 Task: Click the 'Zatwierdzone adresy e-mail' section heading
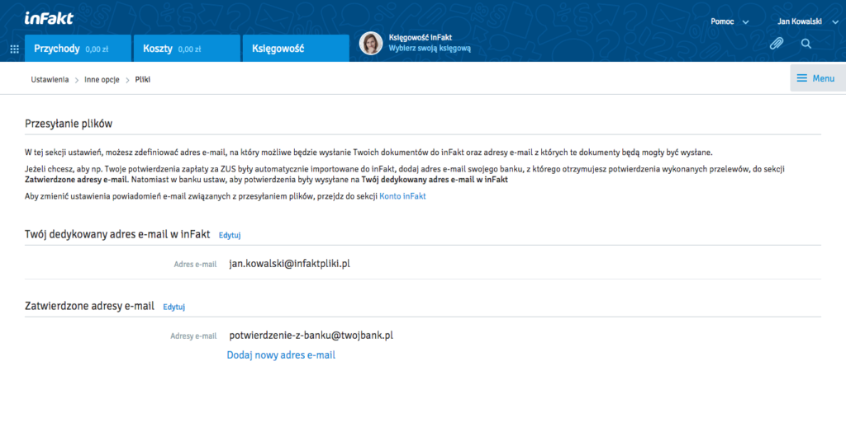coord(89,306)
